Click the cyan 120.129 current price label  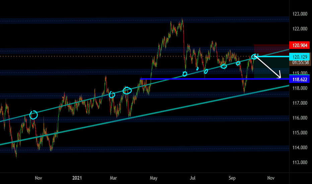pyautogui.click(x=299, y=57)
